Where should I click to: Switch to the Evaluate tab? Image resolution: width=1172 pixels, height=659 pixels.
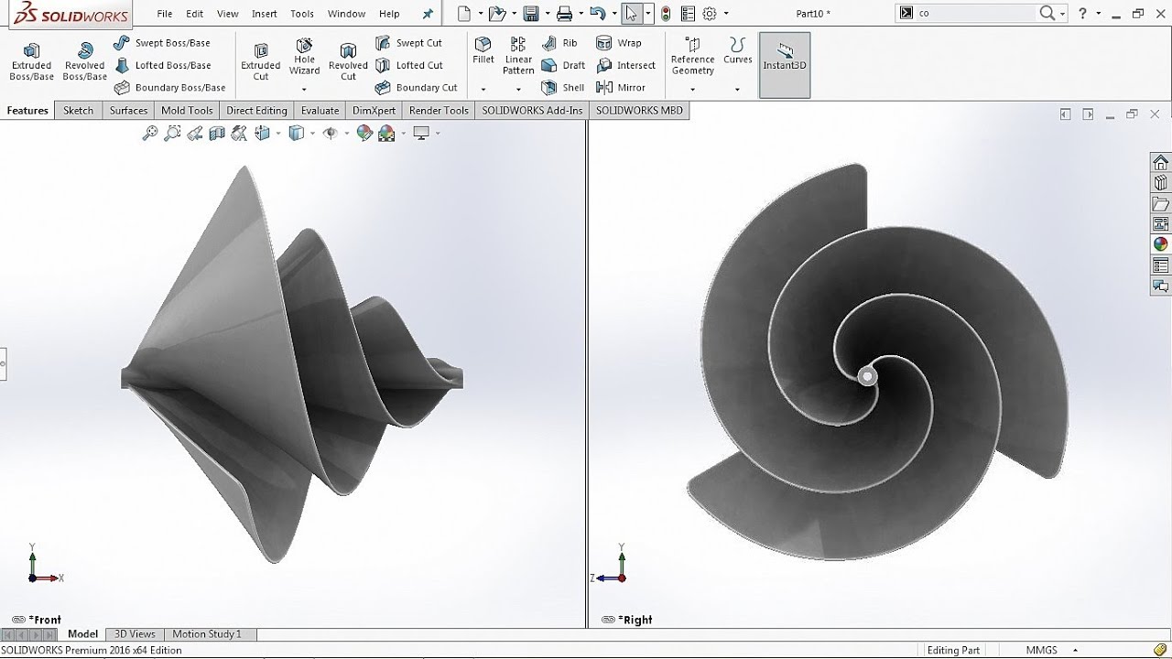click(320, 111)
